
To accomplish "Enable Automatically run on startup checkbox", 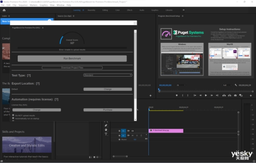I will (13, 118).
